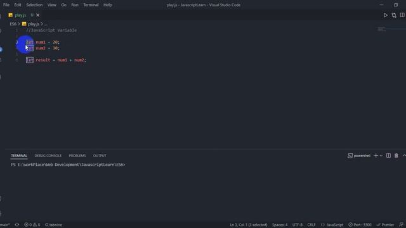The height and width of the screenshot is (228, 406).
Task: Click the minimap code preview
Action: 381,29
